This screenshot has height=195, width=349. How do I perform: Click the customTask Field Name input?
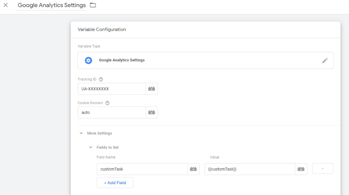(142, 169)
